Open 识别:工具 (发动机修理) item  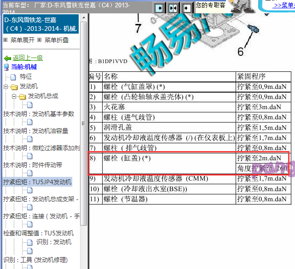pos(35,260)
